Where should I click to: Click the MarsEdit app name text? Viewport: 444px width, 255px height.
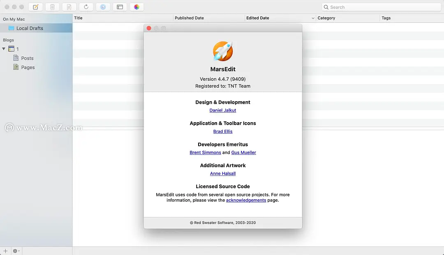tap(223, 69)
